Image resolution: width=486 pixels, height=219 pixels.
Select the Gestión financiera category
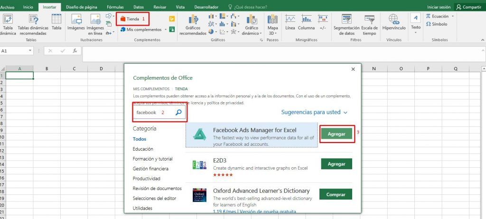coord(150,169)
